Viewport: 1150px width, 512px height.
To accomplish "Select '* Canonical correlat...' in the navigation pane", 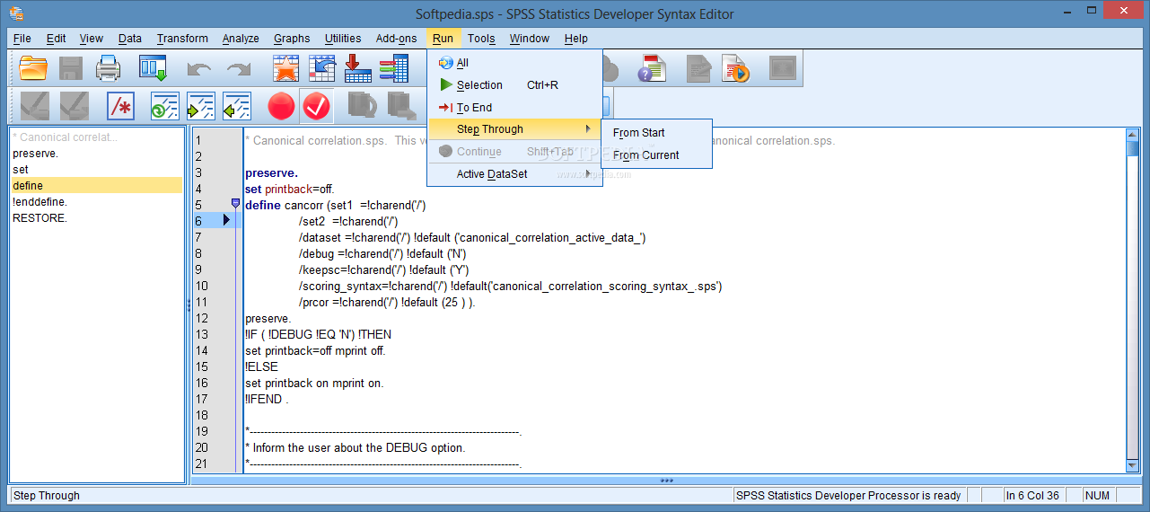I will [x=96, y=137].
